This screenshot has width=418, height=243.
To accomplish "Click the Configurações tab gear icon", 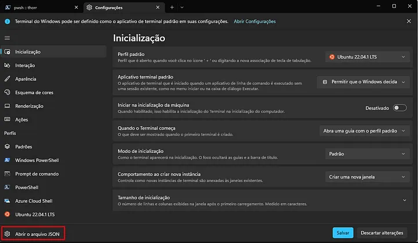I will click(89, 8).
